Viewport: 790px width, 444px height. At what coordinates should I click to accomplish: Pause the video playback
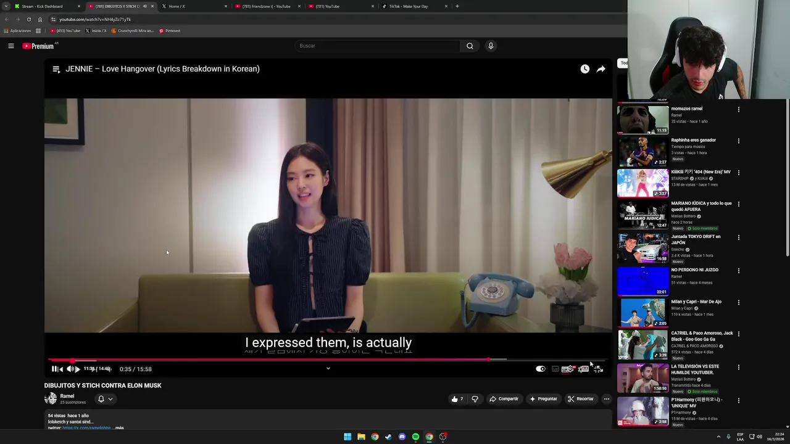click(x=56, y=369)
